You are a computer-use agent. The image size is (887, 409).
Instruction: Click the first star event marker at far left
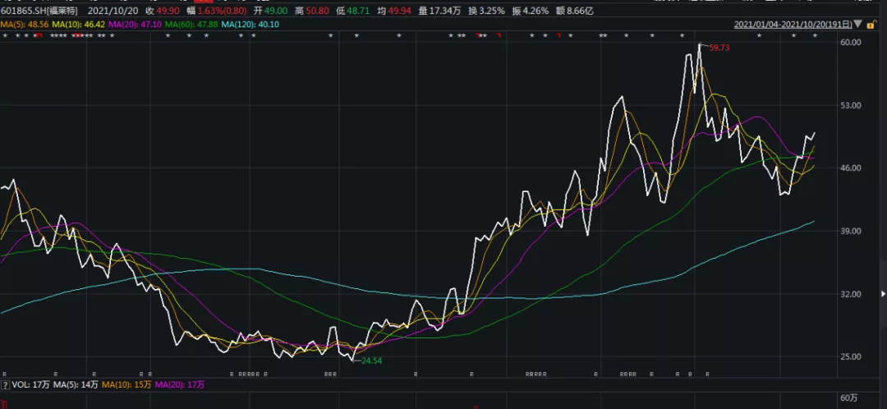[x=5, y=36]
